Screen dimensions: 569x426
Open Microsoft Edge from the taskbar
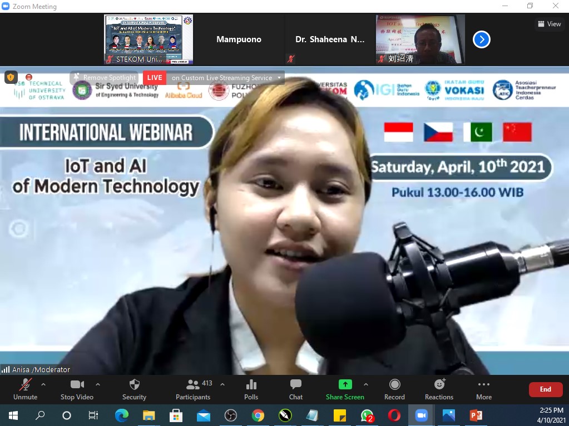pyautogui.click(x=122, y=415)
